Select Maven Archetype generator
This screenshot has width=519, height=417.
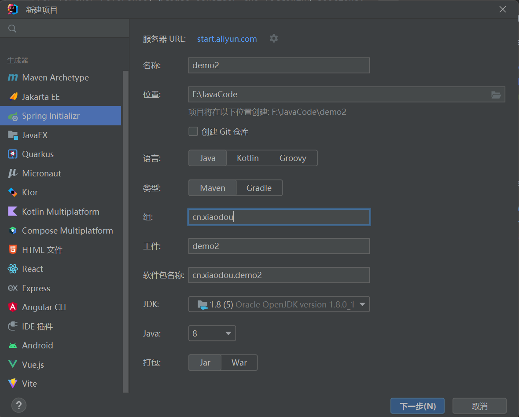[61, 77]
